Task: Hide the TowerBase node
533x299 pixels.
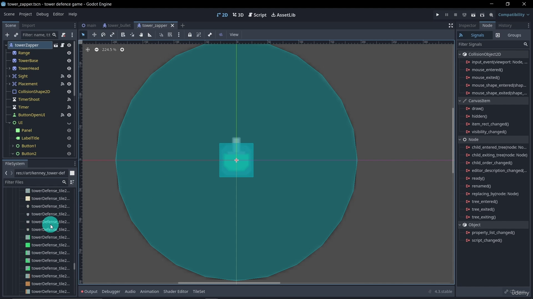Action: pos(69,61)
